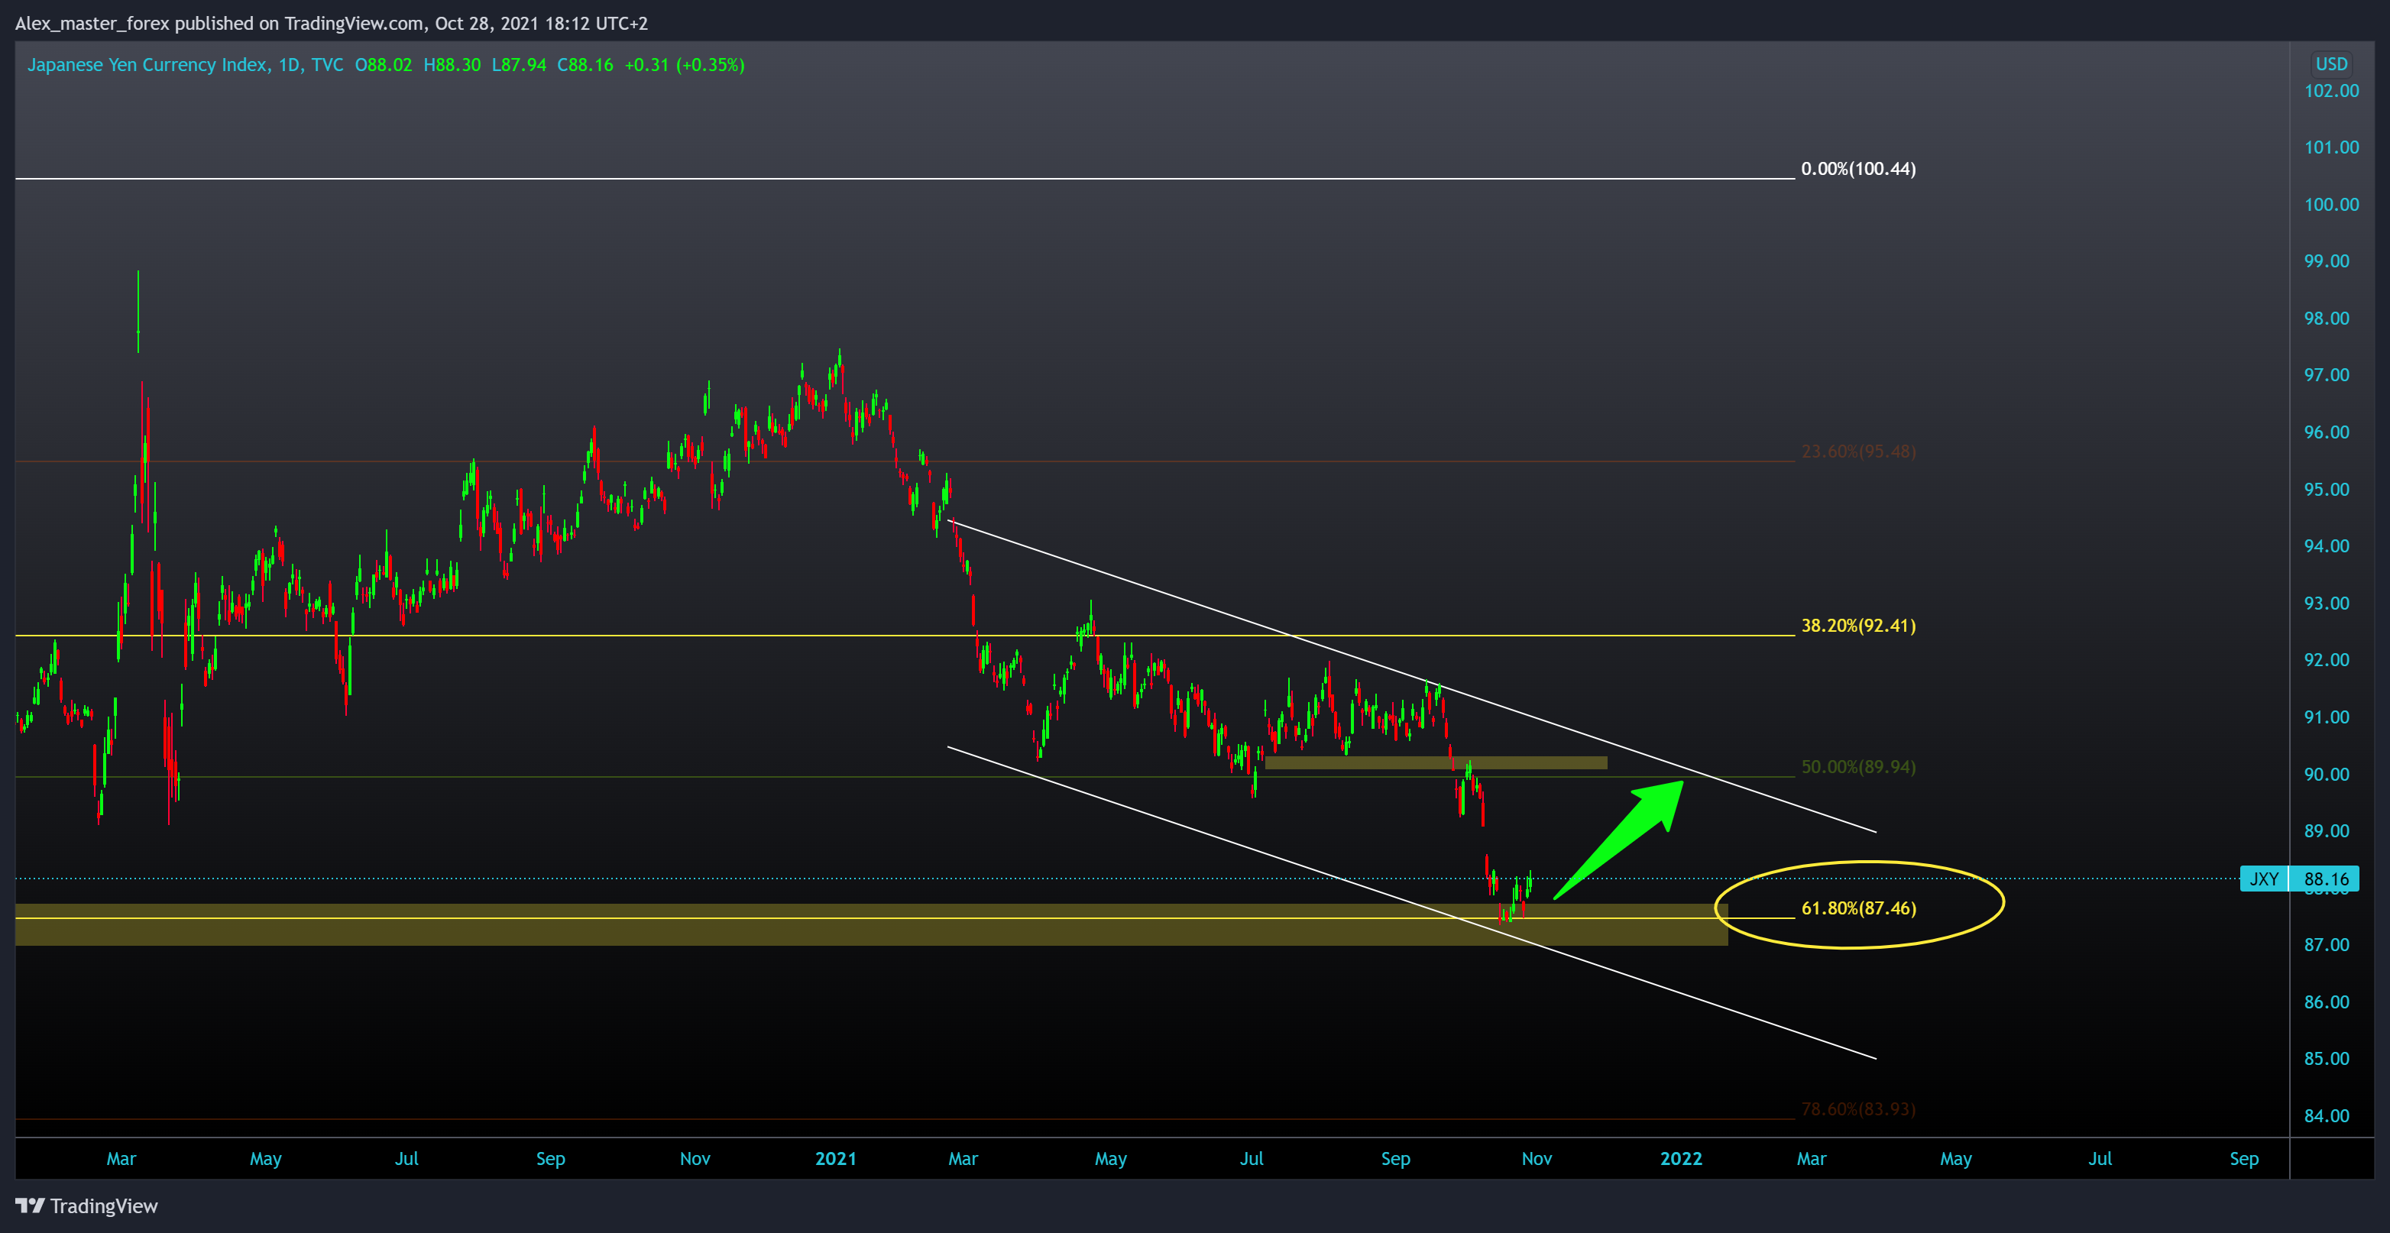Click the Nov label next to 2022
Screen dimensions: 2390x1233
point(1537,1159)
